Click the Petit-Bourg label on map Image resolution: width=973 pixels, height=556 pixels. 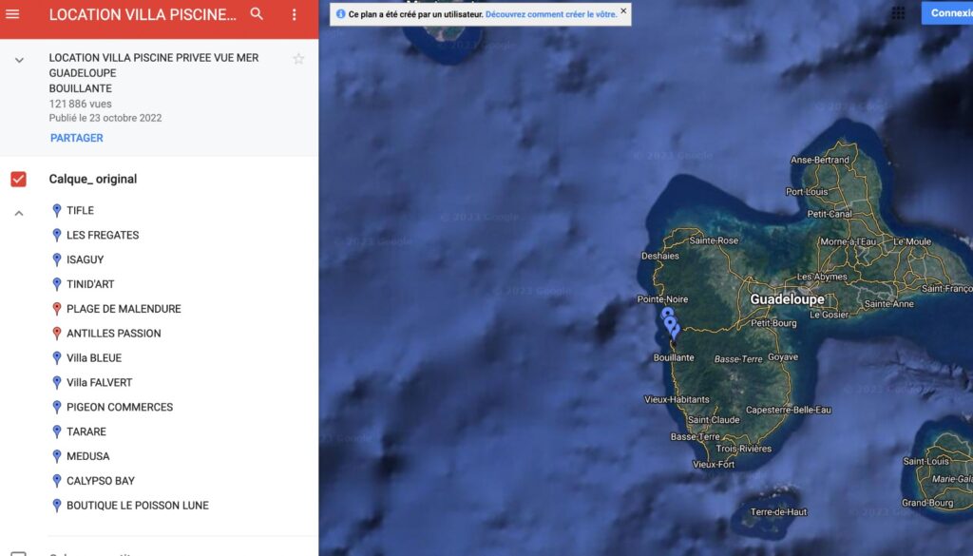coord(773,323)
